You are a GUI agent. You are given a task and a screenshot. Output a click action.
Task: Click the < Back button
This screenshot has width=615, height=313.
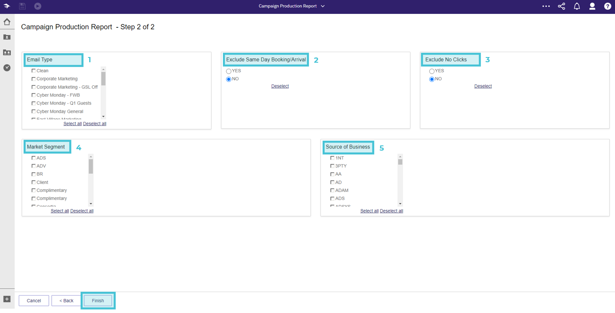click(x=66, y=300)
